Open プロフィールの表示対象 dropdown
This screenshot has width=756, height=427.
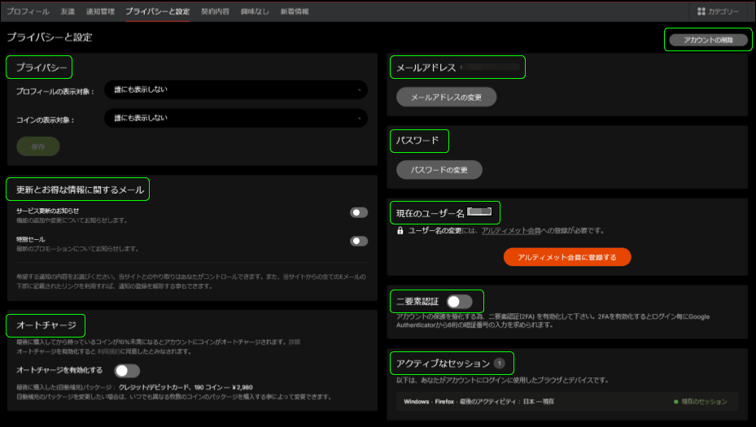236,89
